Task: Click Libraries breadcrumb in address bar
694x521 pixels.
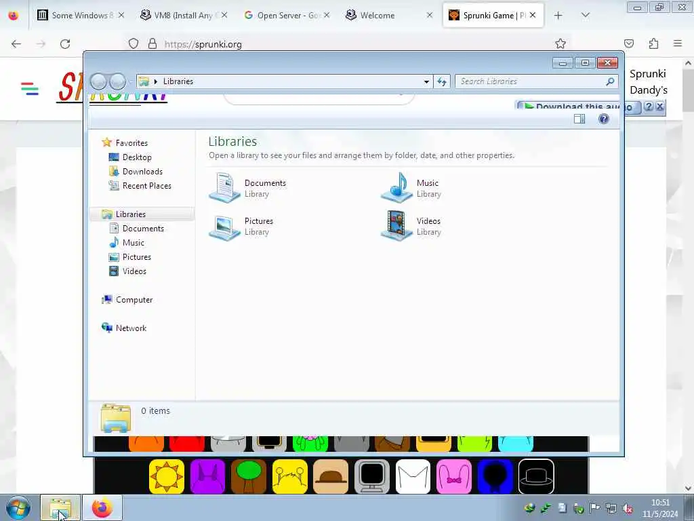Action: [178, 81]
